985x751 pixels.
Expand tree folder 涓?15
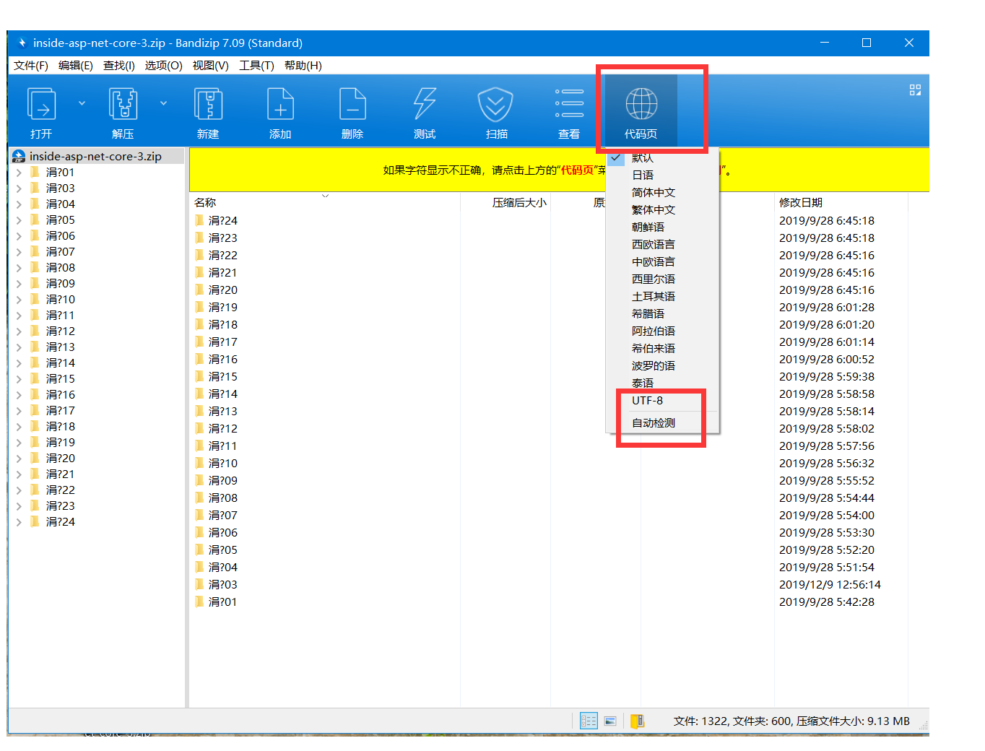click(19, 379)
